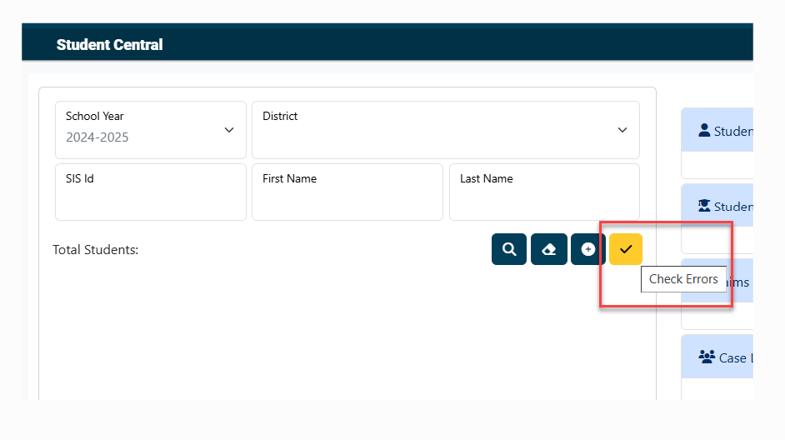
Task: Click the SIS Id input field
Action: click(x=151, y=192)
